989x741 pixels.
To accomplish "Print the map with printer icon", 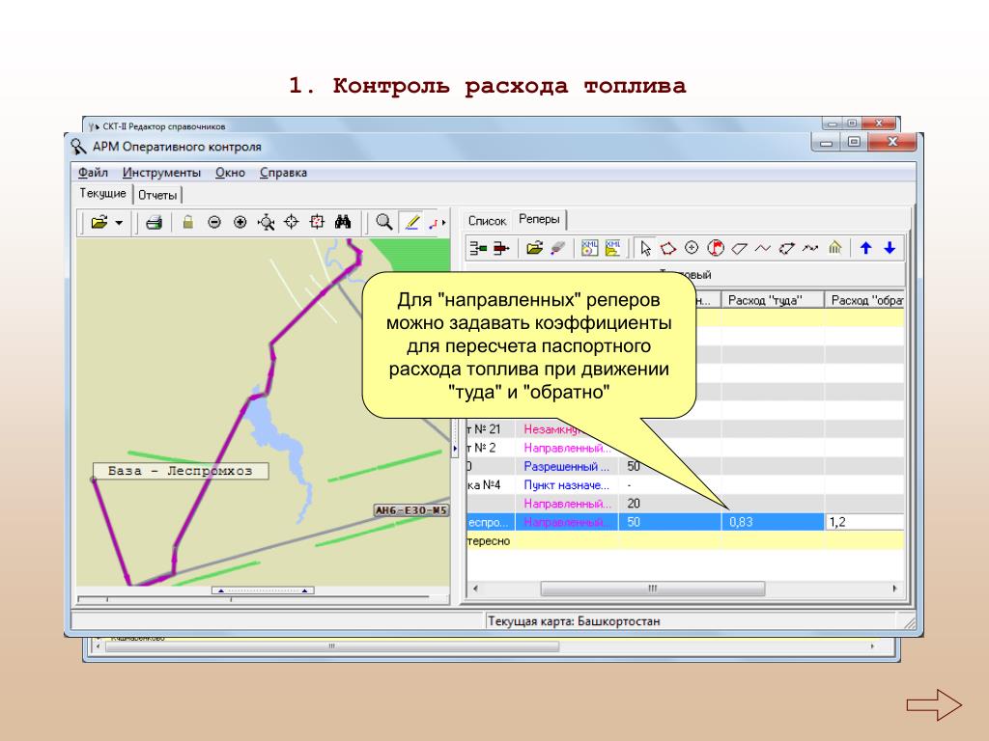I will tap(154, 223).
